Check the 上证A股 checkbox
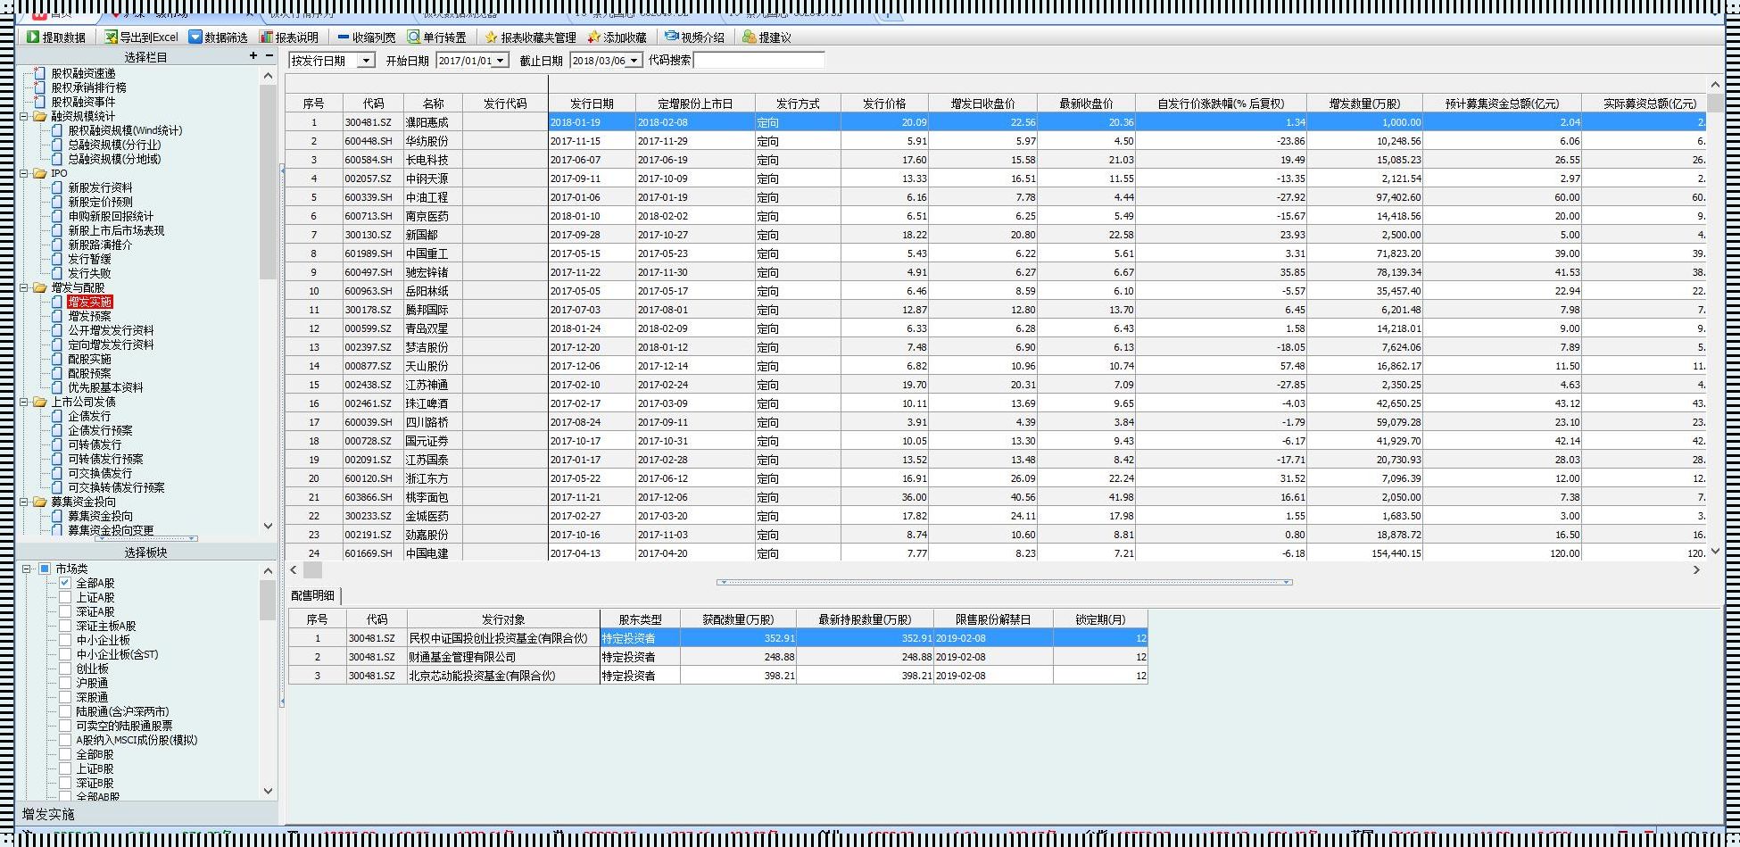This screenshot has height=847, width=1740. point(65,597)
